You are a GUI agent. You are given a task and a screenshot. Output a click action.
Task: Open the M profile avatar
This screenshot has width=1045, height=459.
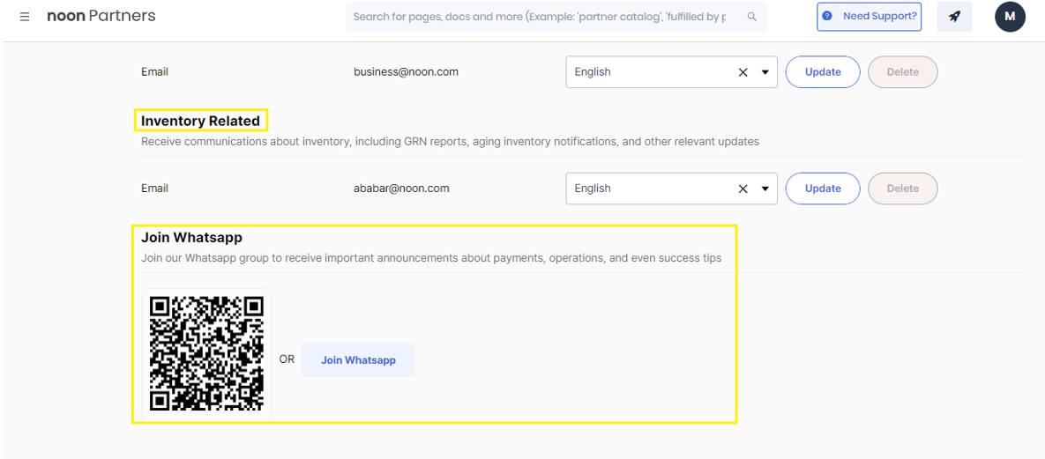pos(1010,17)
